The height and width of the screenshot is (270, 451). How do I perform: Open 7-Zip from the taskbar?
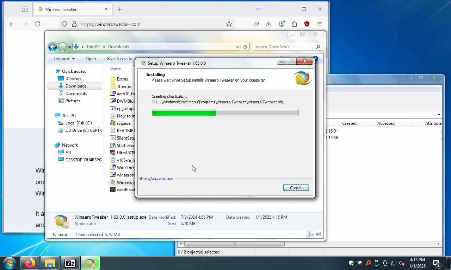coord(70,263)
